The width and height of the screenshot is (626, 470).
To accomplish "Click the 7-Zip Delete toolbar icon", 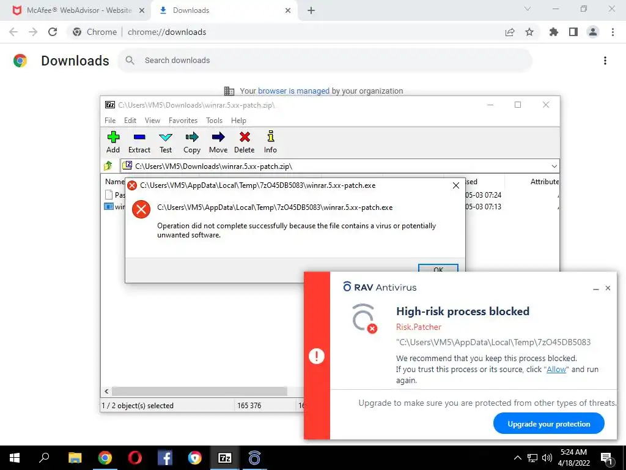I will 245,142.
